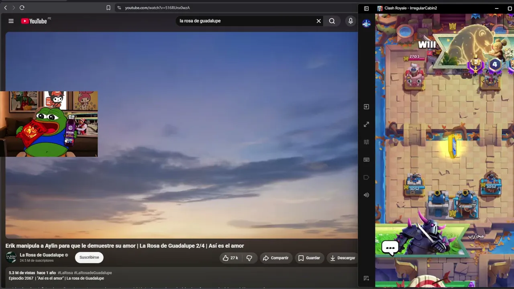Mute emulator sound with the speaker icon
The height and width of the screenshot is (289, 514).
[366, 195]
